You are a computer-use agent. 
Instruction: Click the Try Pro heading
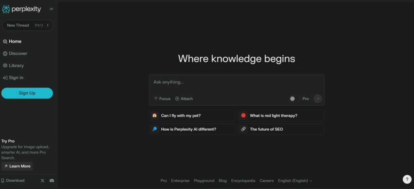pos(8,141)
